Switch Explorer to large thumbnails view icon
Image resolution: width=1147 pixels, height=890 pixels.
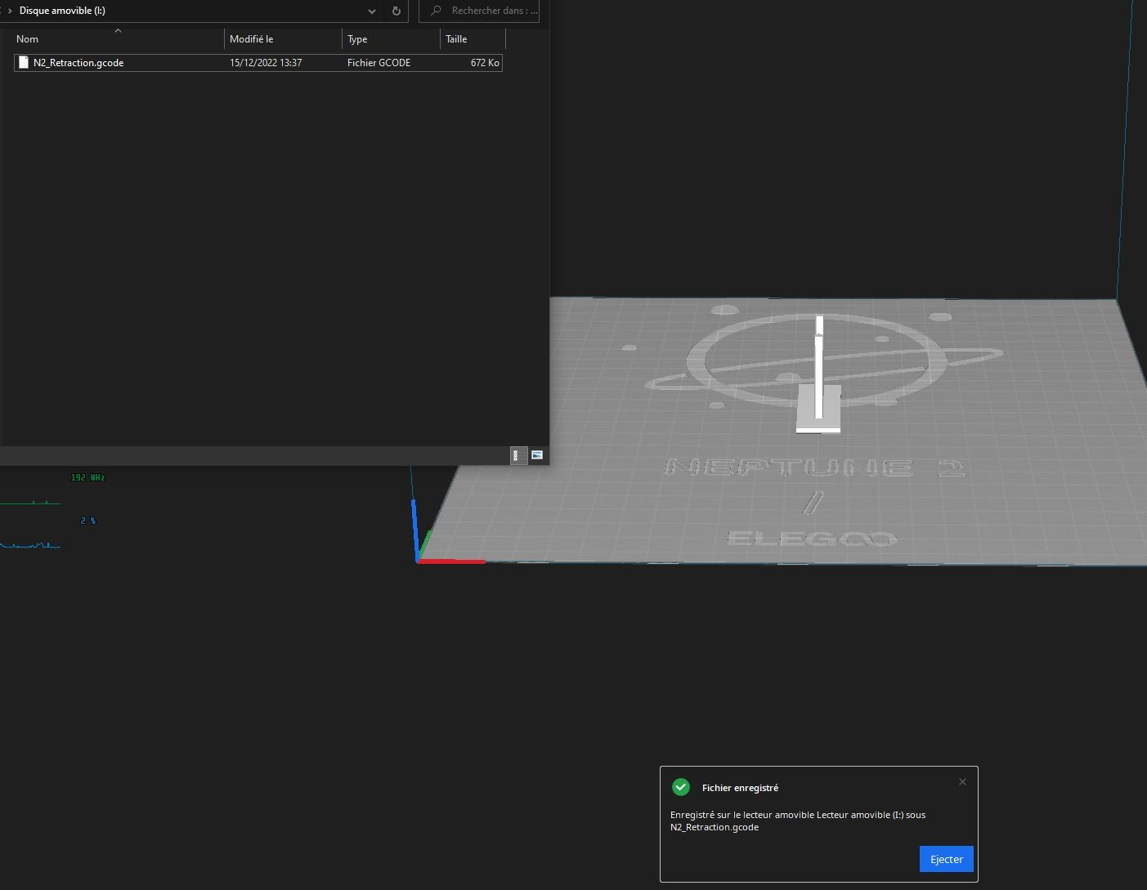(x=537, y=455)
